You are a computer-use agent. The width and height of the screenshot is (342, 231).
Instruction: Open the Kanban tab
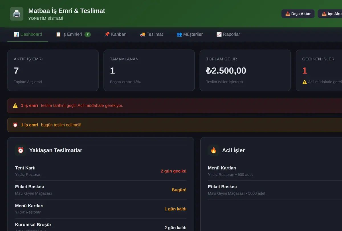click(115, 34)
